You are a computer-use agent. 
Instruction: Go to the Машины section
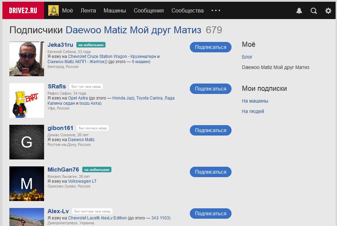pos(115,10)
